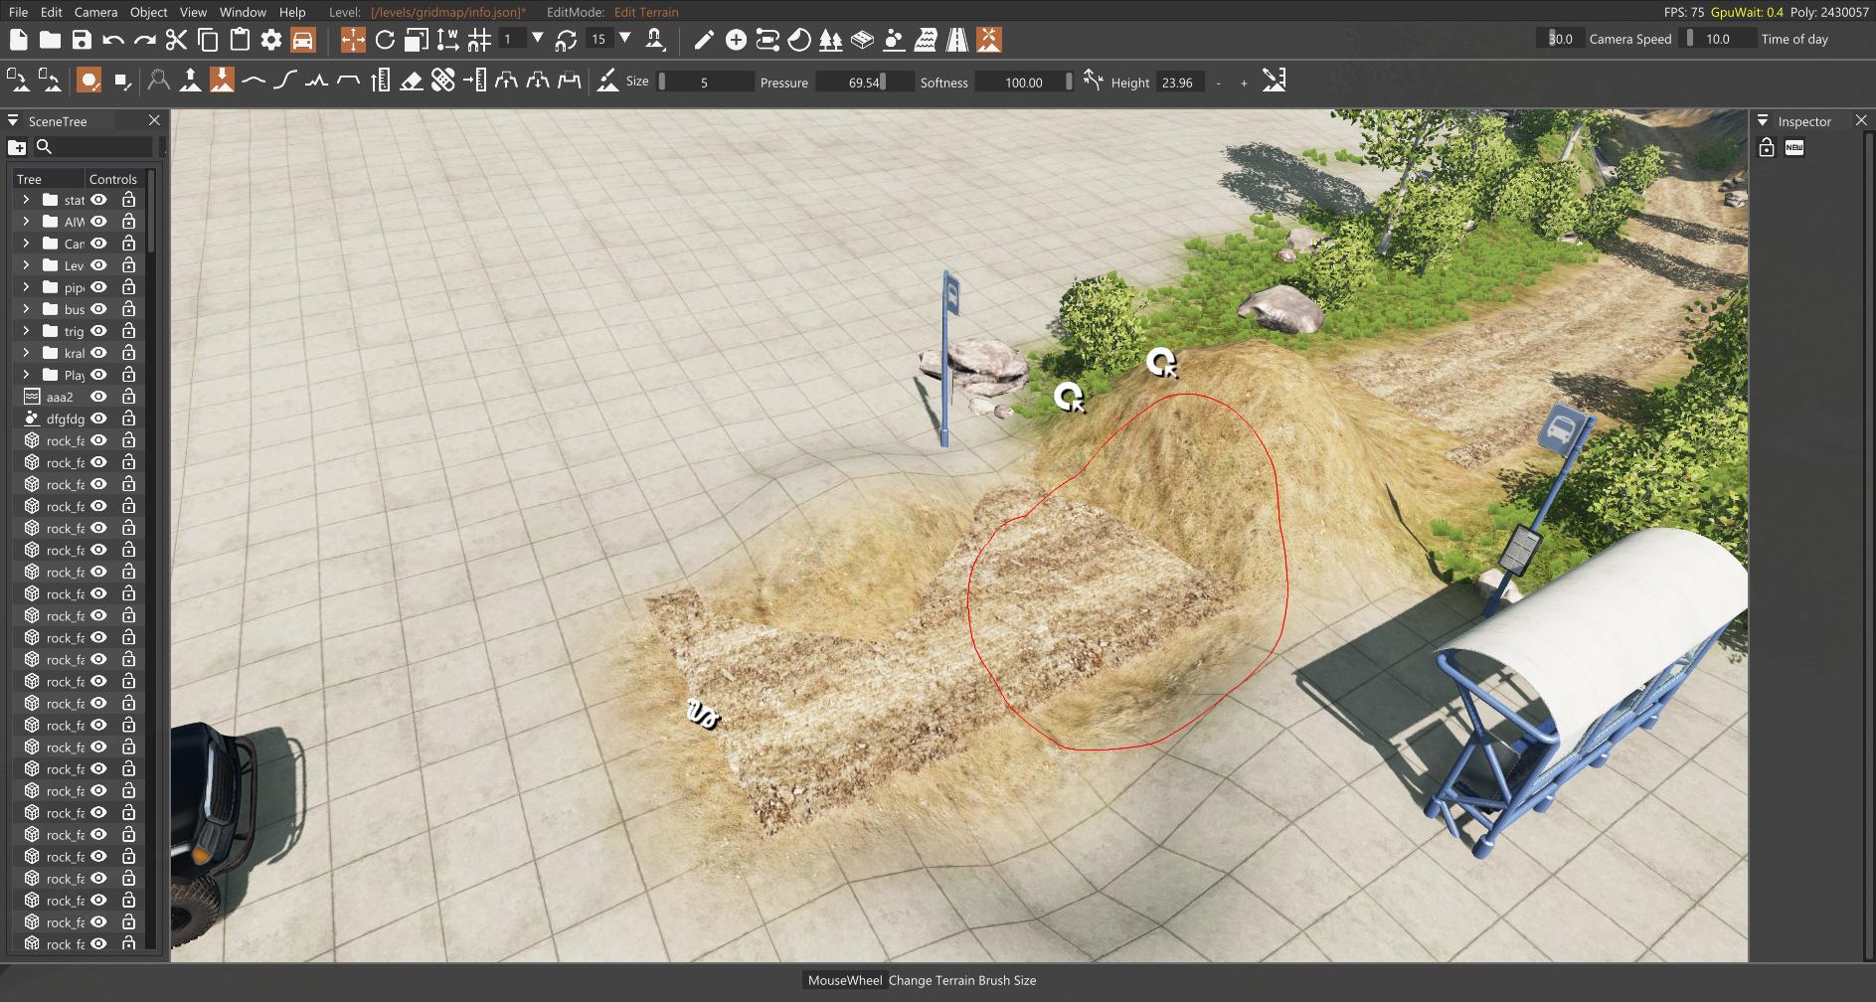Toggle lock on the aaa2 object
Screen dimensions: 1876x1002
tap(128, 397)
